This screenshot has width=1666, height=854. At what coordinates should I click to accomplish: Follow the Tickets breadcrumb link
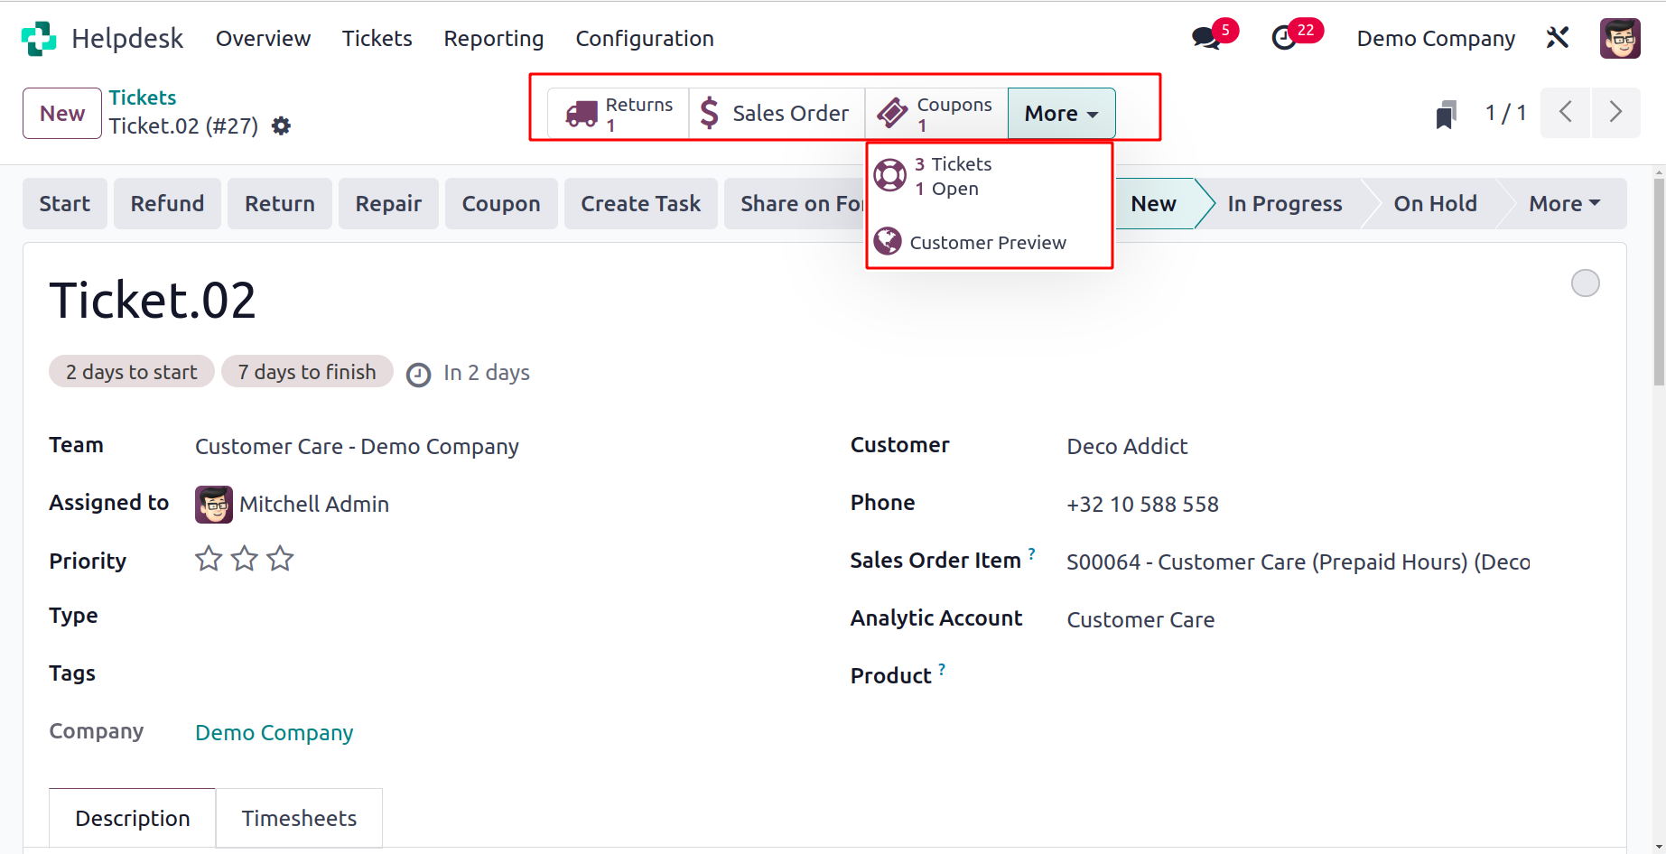click(143, 97)
